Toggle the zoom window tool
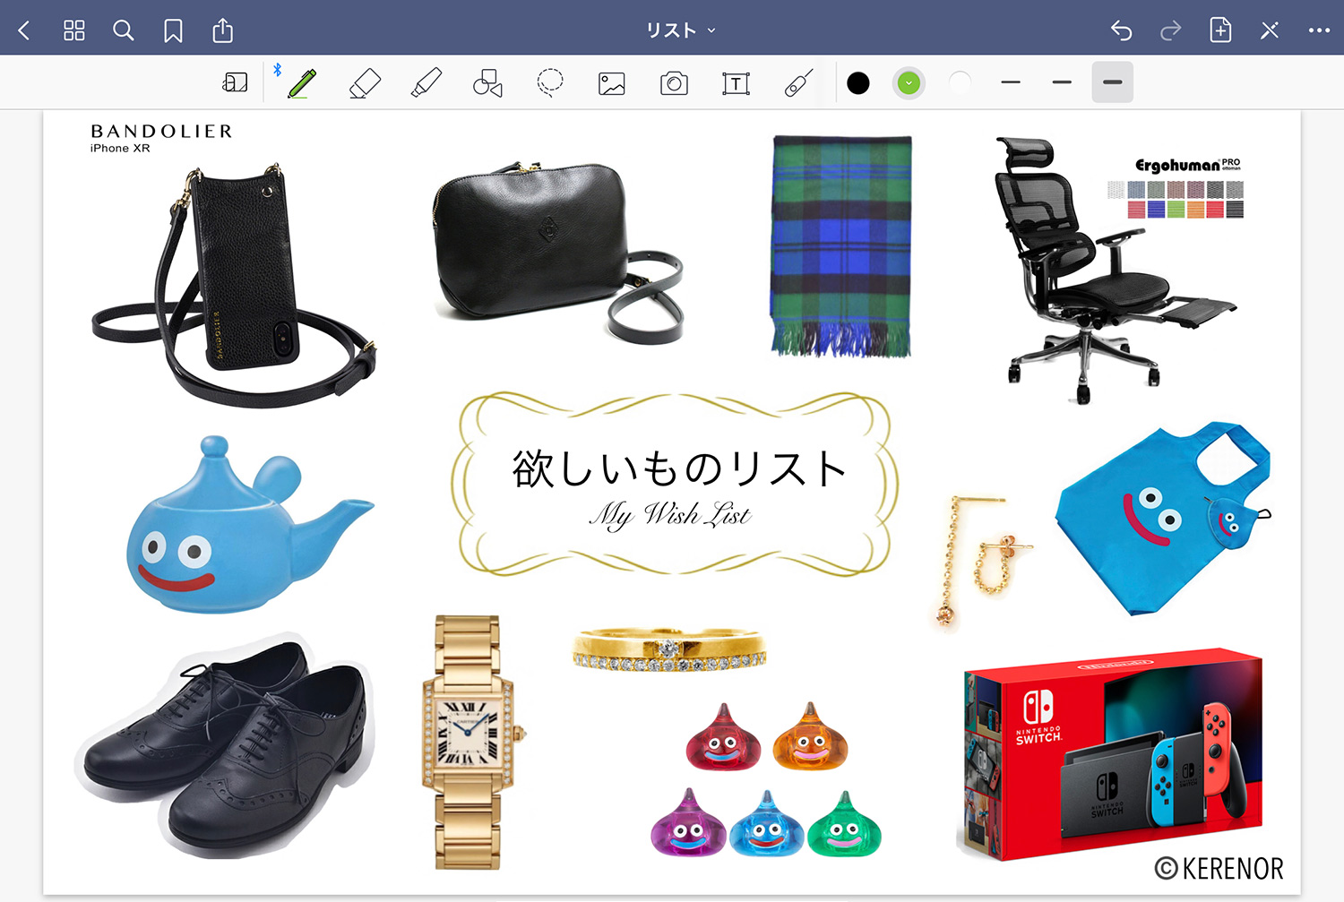1344x902 pixels. (x=235, y=83)
